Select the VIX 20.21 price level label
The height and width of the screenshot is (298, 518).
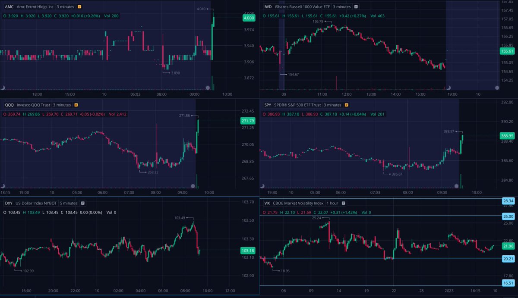tap(508, 259)
